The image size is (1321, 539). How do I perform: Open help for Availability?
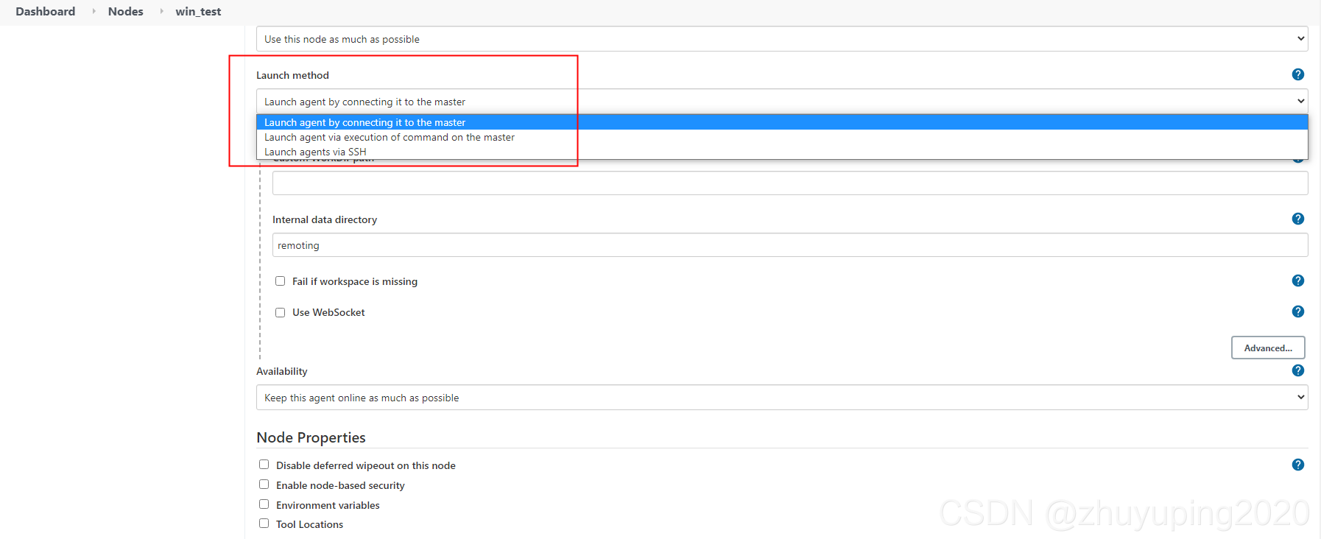1297,370
